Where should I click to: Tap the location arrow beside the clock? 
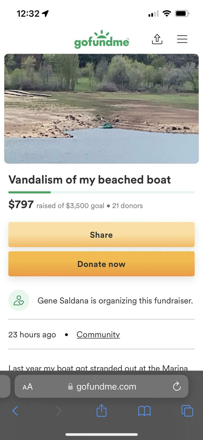[x=46, y=13]
